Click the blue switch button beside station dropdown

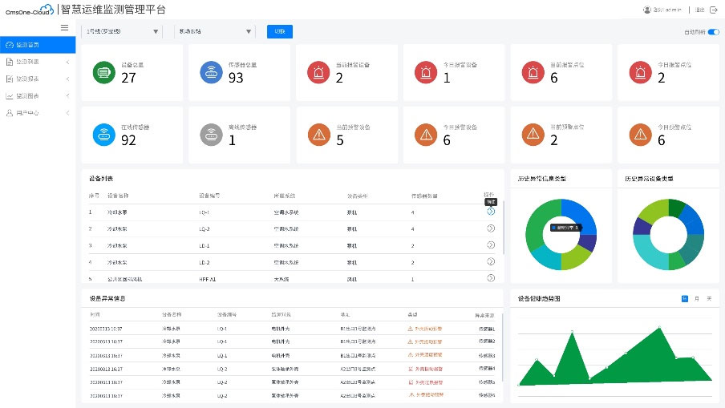pos(280,32)
